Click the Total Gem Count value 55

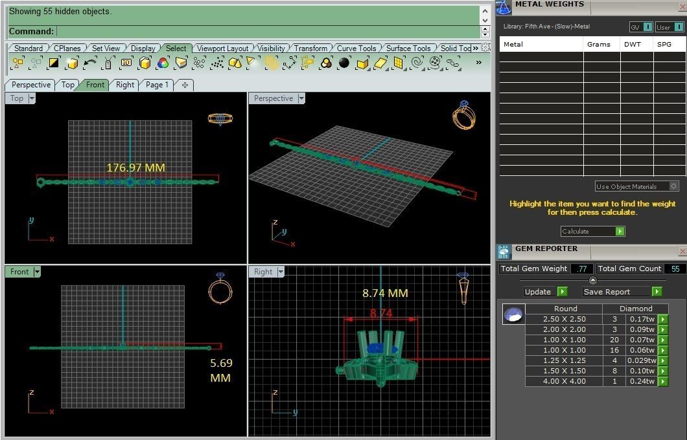pyautogui.click(x=675, y=269)
